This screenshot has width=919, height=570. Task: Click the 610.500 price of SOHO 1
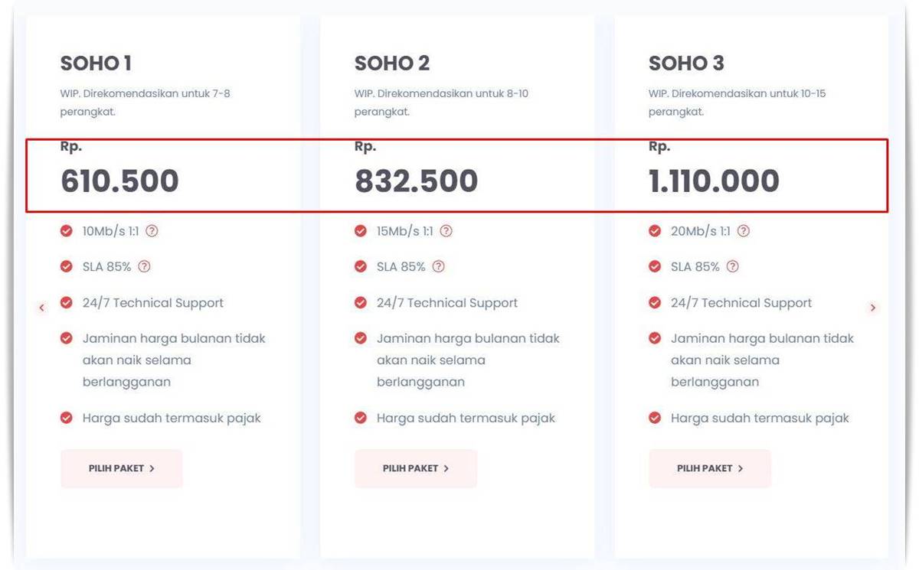[119, 182]
